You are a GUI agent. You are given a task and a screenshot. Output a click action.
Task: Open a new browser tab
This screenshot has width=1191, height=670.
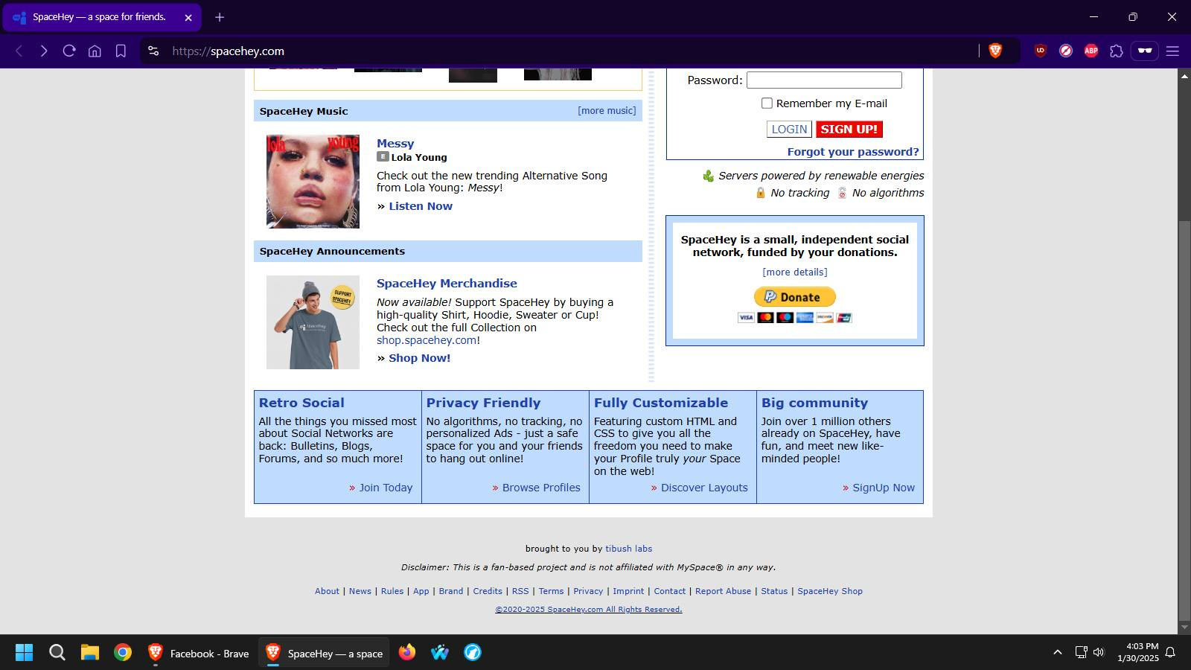tap(220, 17)
